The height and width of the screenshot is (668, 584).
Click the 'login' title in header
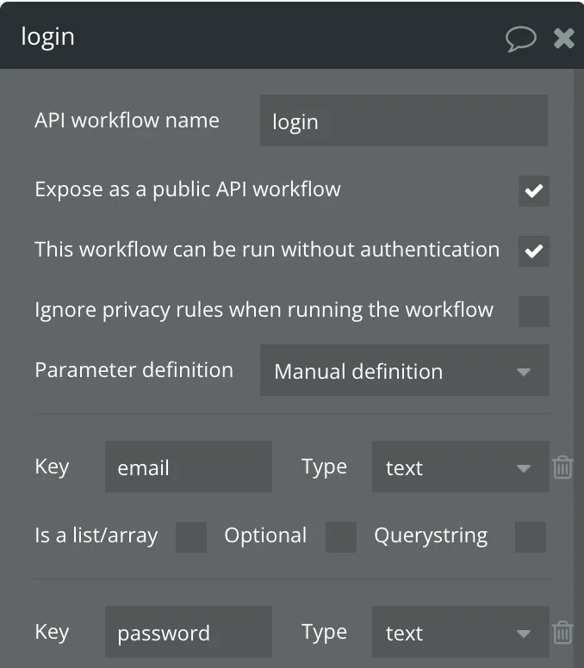(47, 38)
